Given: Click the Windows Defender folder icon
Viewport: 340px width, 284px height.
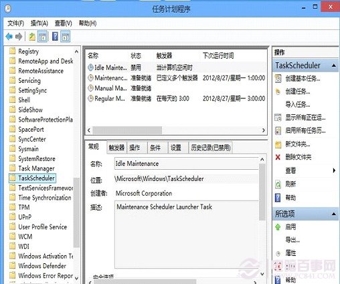Looking at the screenshot, I should point(13,265).
